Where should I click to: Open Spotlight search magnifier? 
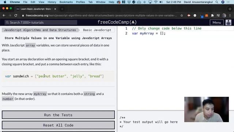[x=217, y=2]
